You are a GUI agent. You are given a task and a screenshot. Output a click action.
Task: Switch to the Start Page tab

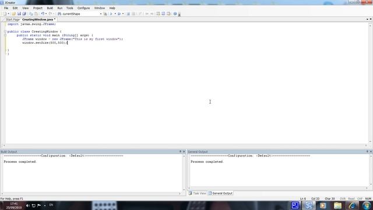pyautogui.click(x=13, y=19)
